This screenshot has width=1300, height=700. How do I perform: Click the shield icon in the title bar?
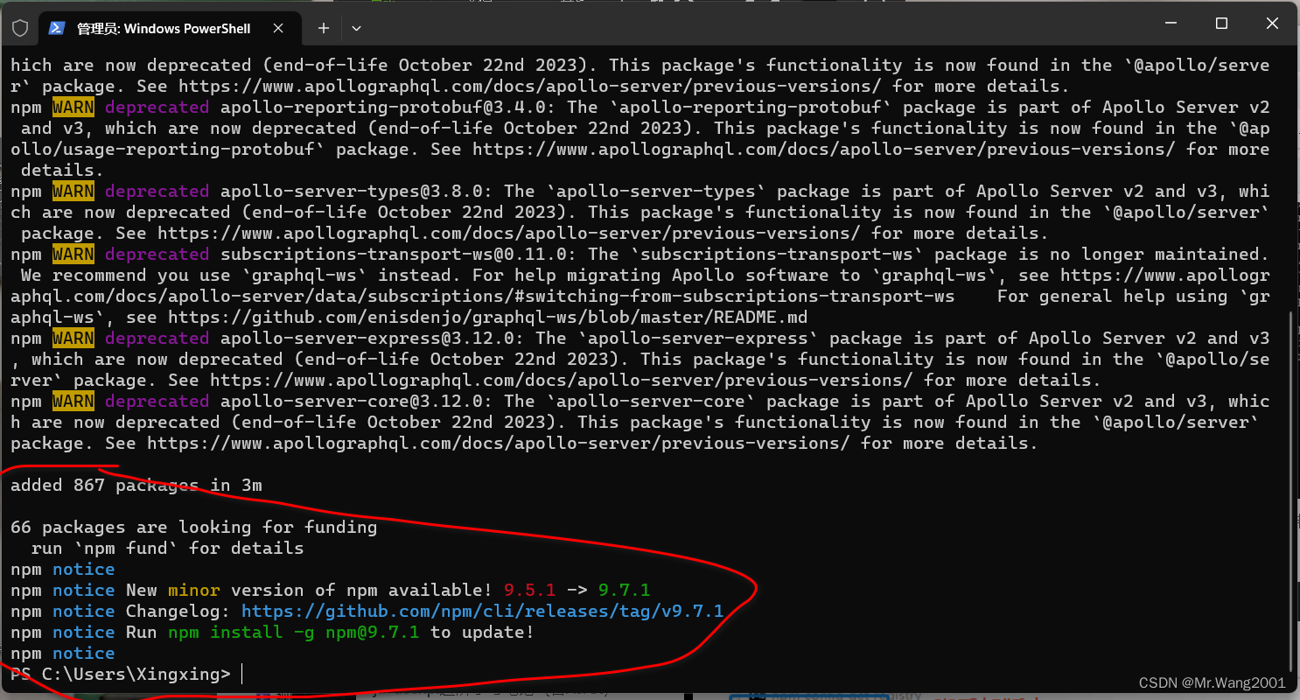(x=19, y=27)
